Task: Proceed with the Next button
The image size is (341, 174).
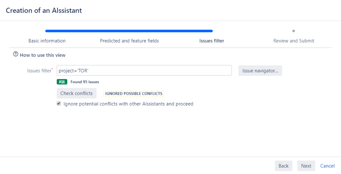Action: tap(306, 166)
